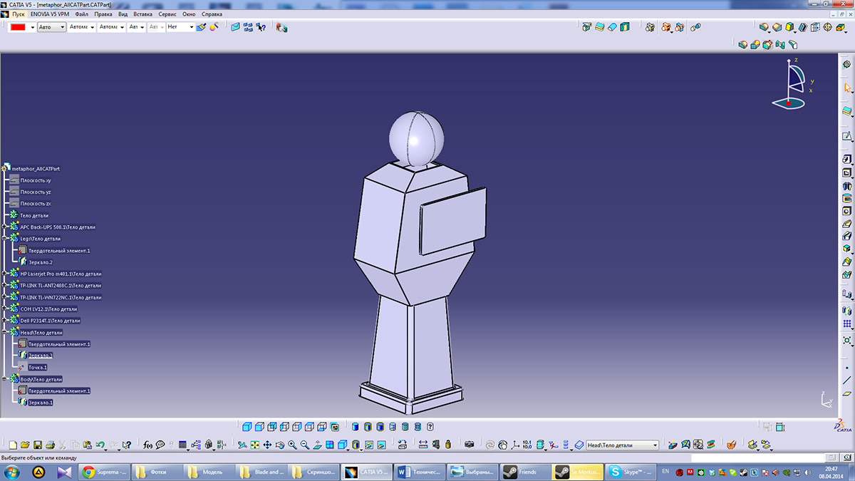Click the red fill color swatch

[18, 27]
